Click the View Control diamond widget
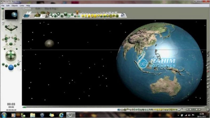 [x=11, y=27]
